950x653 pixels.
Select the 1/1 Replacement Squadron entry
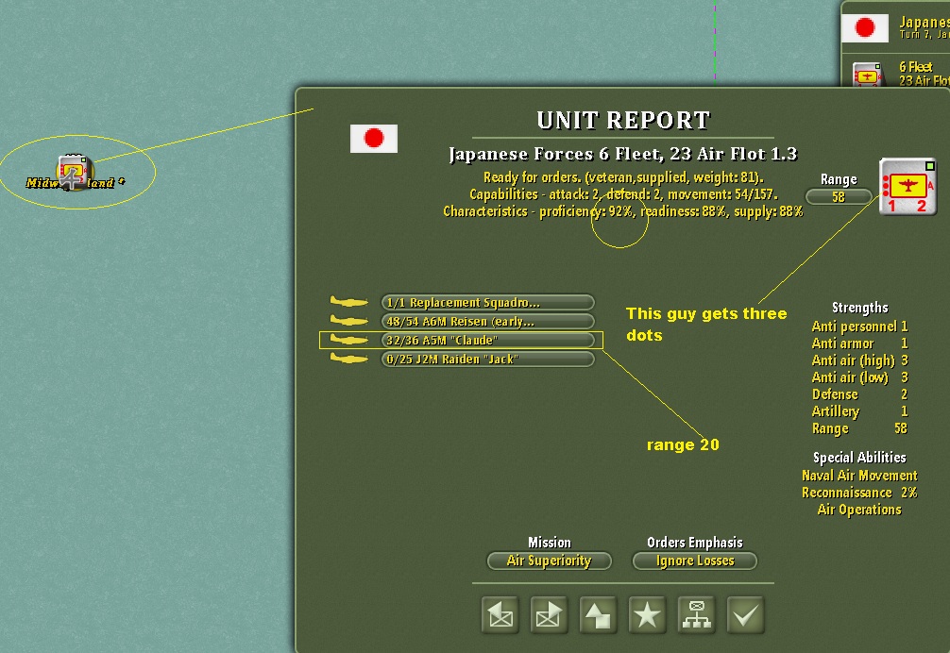tap(487, 302)
